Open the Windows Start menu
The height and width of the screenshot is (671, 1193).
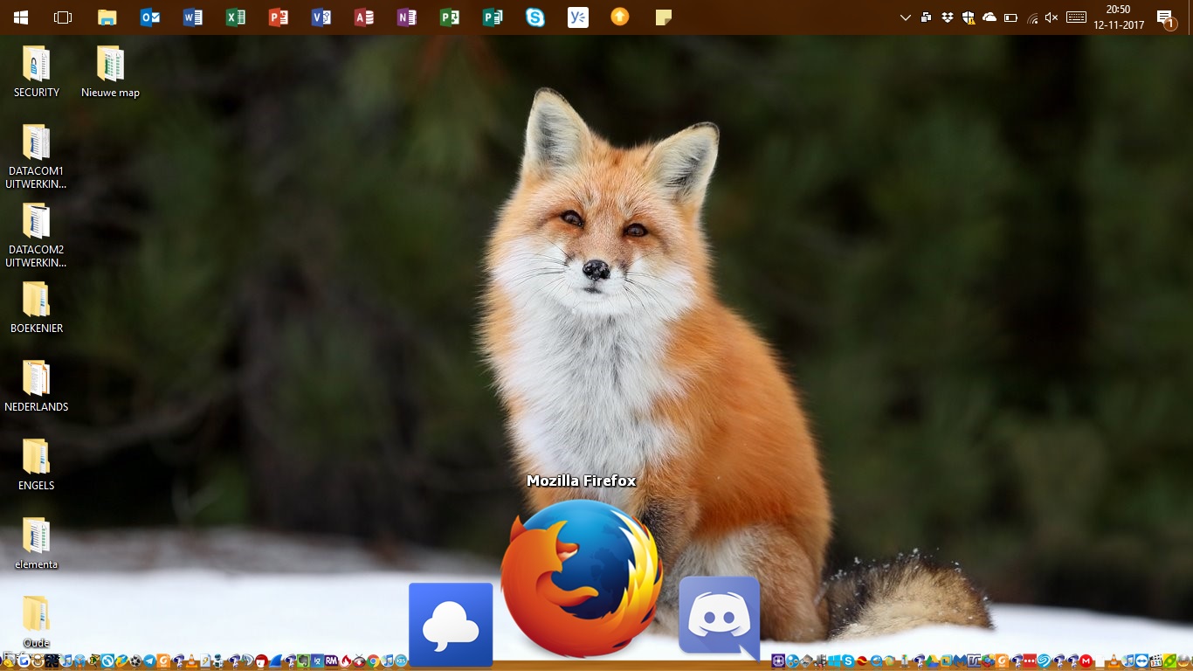(21, 17)
